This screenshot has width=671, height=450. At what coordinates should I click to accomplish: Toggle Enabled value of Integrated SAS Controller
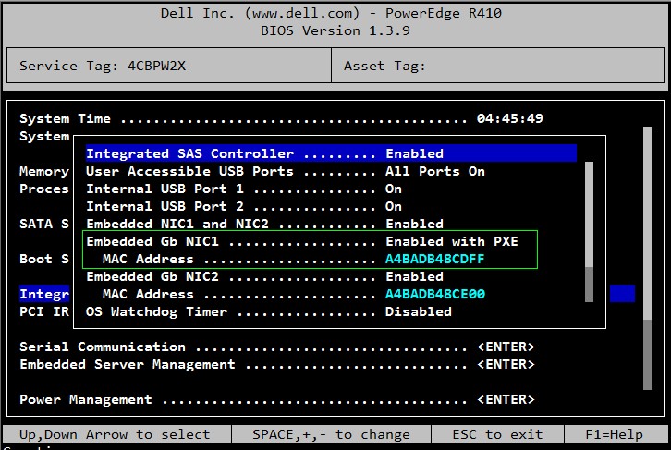414,153
